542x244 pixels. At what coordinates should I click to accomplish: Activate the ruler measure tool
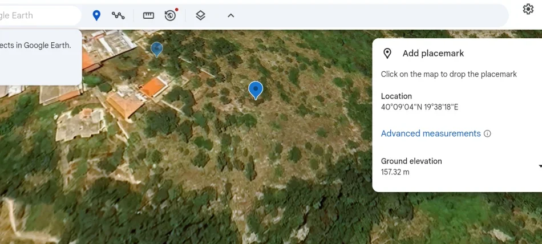tap(148, 15)
